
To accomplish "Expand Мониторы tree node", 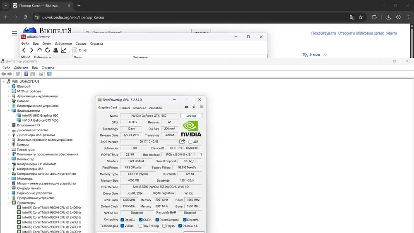I will click(9, 178).
